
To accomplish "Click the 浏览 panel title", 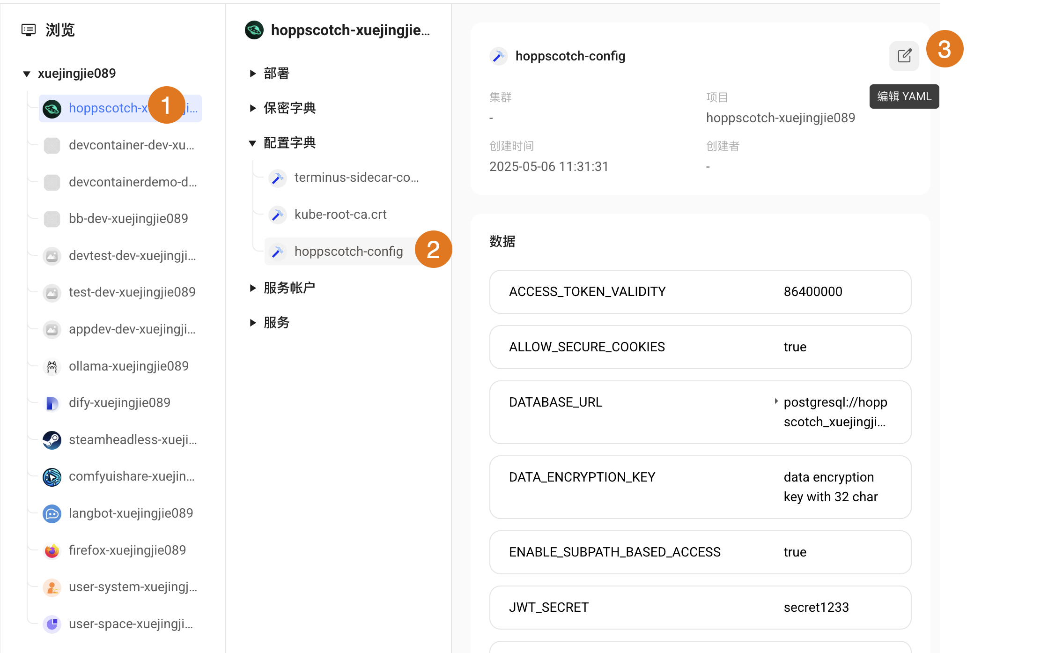I will 60,30.
